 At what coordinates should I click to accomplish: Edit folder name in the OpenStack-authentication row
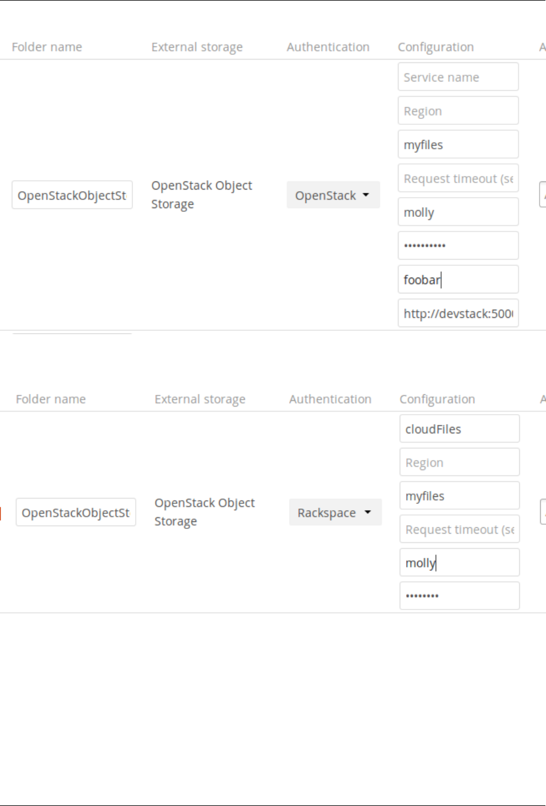point(72,195)
